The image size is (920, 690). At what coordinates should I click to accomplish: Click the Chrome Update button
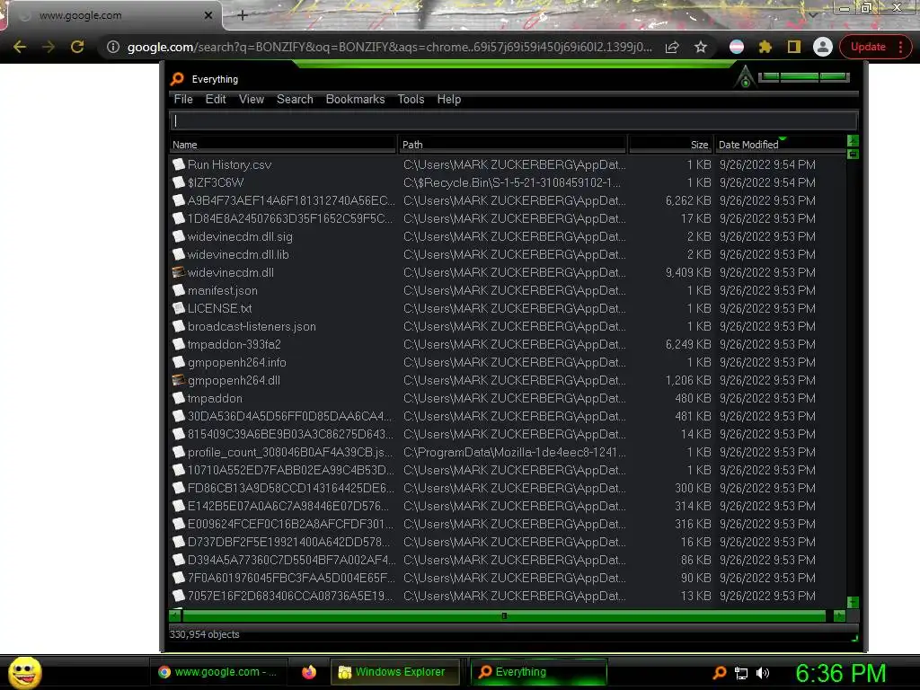[875, 47]
